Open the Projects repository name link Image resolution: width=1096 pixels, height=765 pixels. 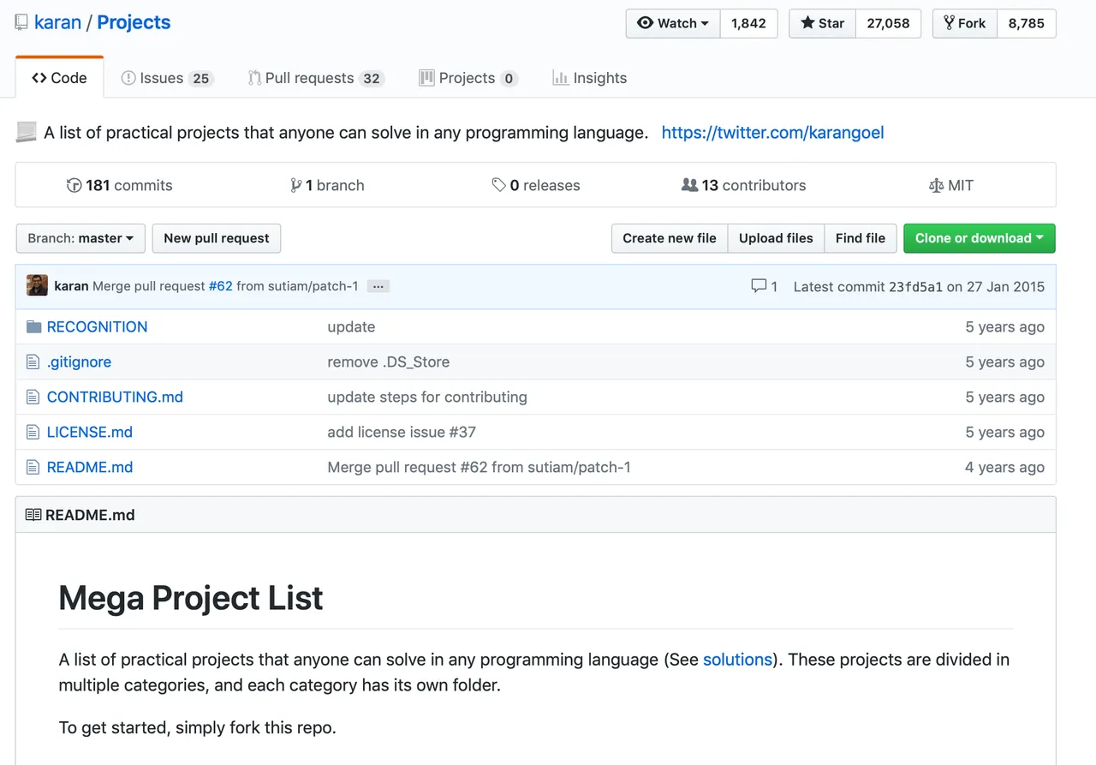click(134, 23)
